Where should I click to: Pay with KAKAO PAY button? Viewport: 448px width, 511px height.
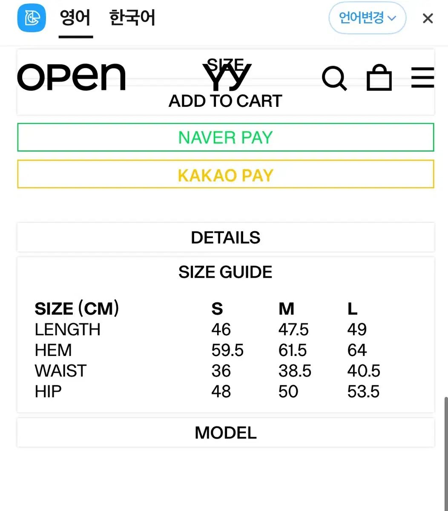coord(226,174)
